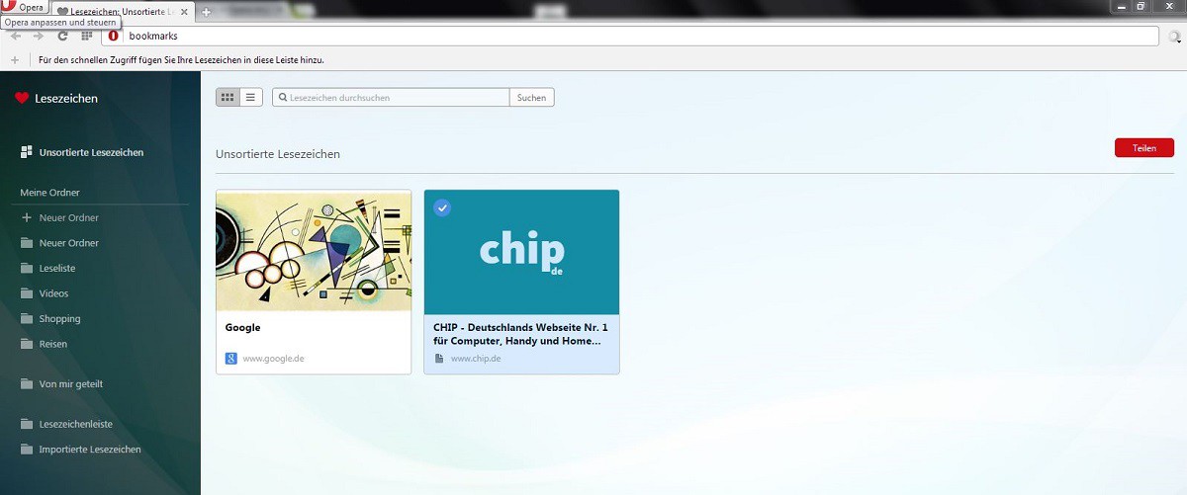Image resolution: width=1187 pixels, height=495 pixels.
Task: Switch to list view of bookmarks
Action: [x=250, y=97]
